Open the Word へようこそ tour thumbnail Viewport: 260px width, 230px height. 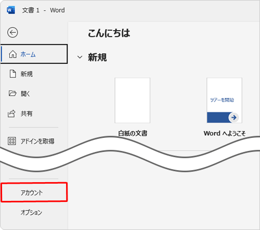[x=225, y=100]
